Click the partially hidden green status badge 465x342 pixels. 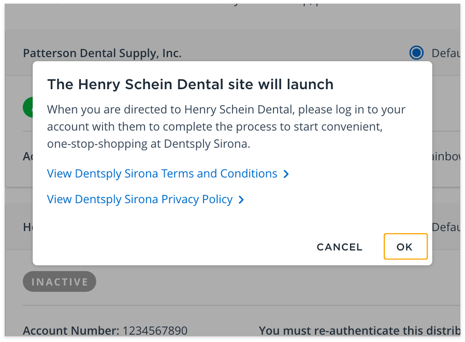tap(28, 106)
